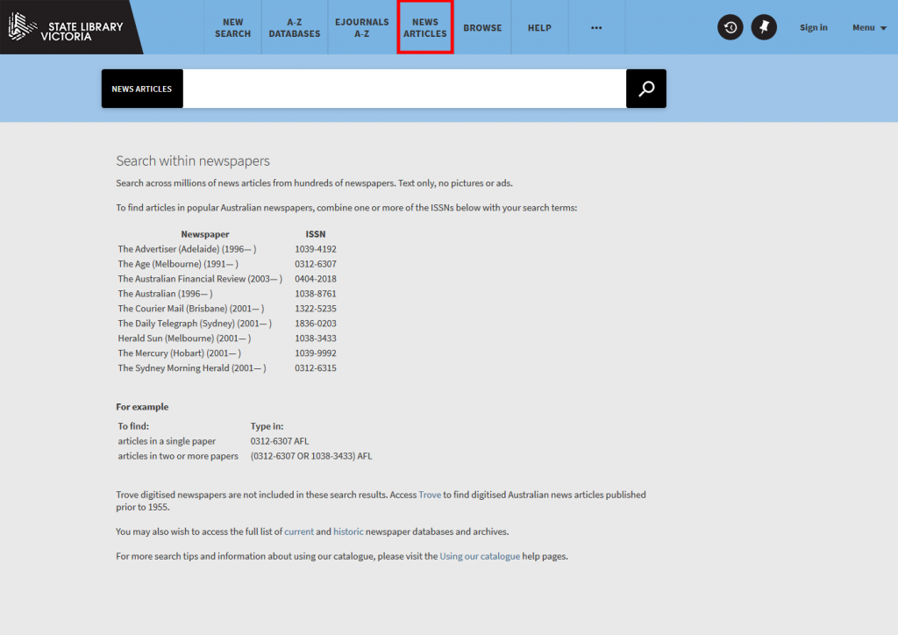Follow the Trove link
Image resolution: width=898 pixels, height=635 pixels.
click(430, 495)
